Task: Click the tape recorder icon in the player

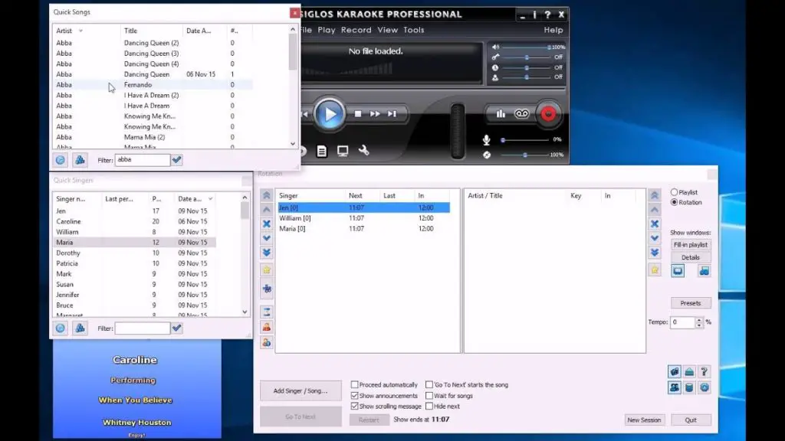Action: click(x=521, y=114)
